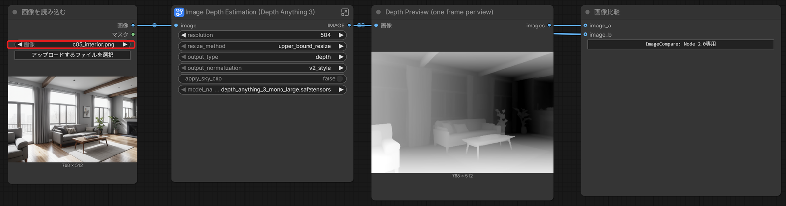Click the IMAGE output port of depth node
The width and height of the screenshot is (786, 206).
click(349, 25)
